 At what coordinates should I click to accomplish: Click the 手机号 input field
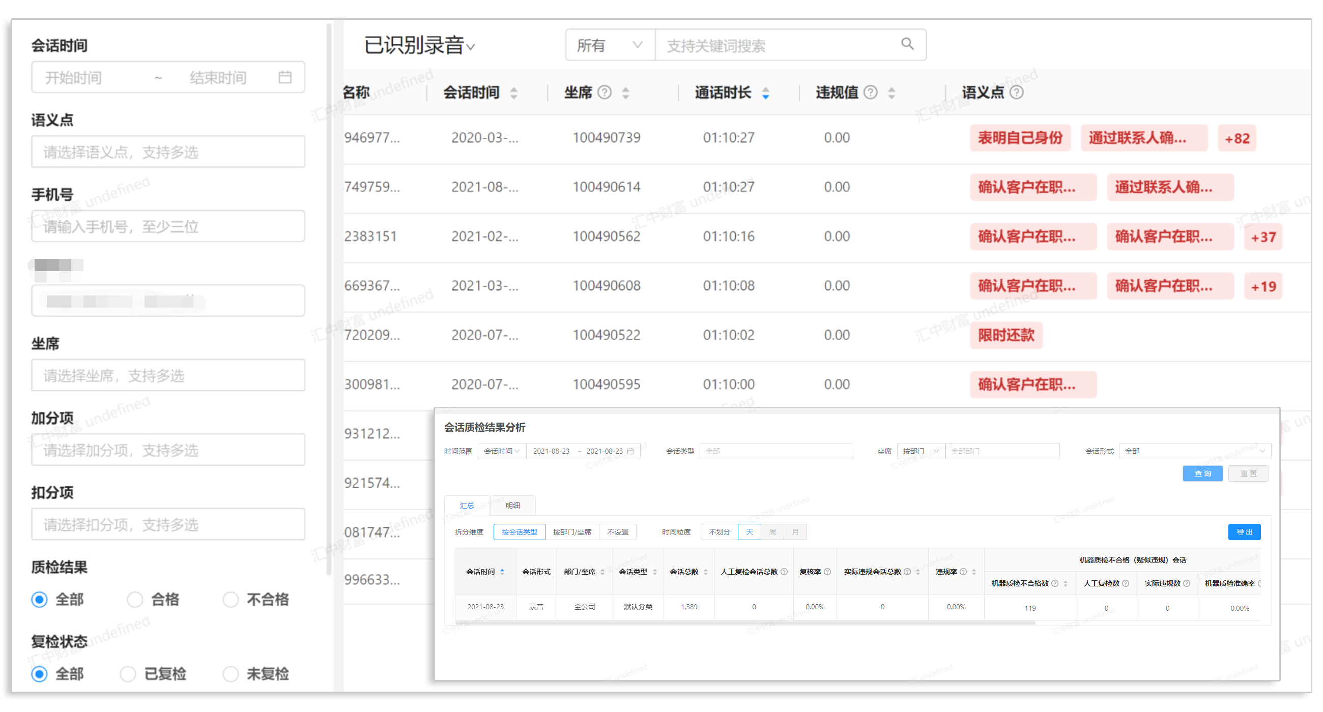168,226
